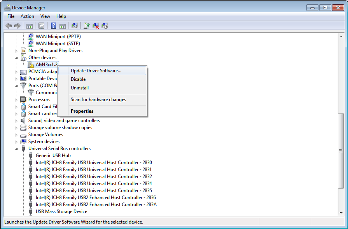Choose Update Driver Software from context menu
The image size is (348, 229).
point(96,71)
